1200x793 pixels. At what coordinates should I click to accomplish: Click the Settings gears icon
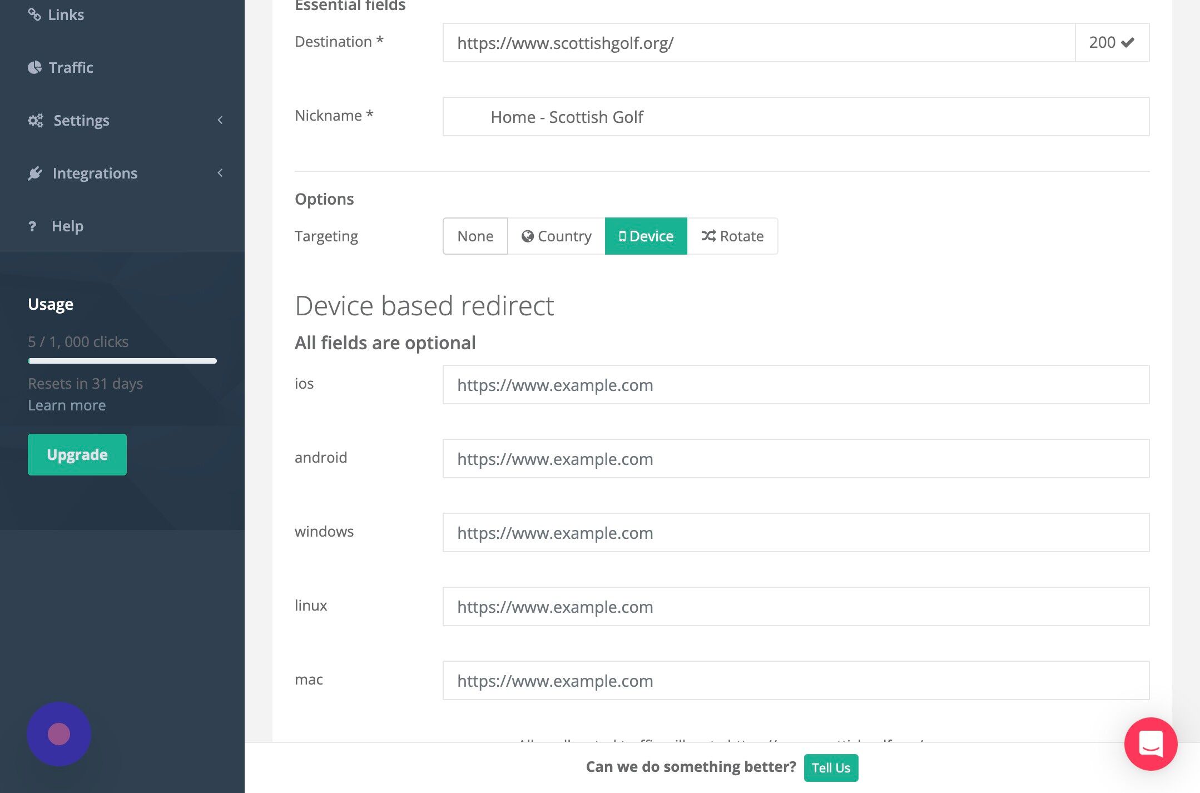click(x=36, y=120)
